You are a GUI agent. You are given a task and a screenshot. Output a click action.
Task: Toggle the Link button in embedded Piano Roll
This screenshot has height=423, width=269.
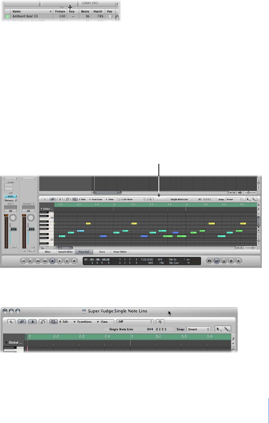pos(52,199)
